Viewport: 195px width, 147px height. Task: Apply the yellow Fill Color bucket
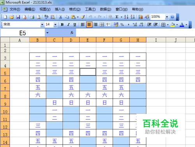(x=173, y=25)
